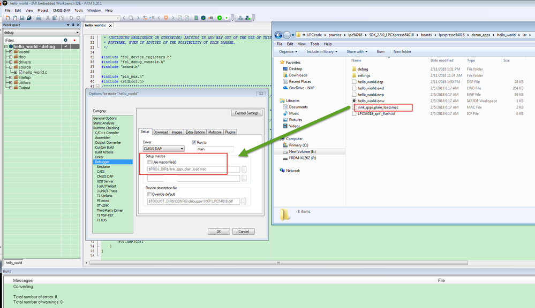535x308 pixels.
Task: Switch to the Download tab
Action: (x=160, y=132)
